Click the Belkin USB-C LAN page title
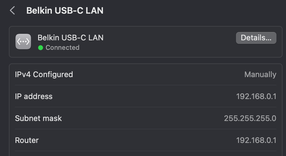The image size is (286, 156). [65, 11]
